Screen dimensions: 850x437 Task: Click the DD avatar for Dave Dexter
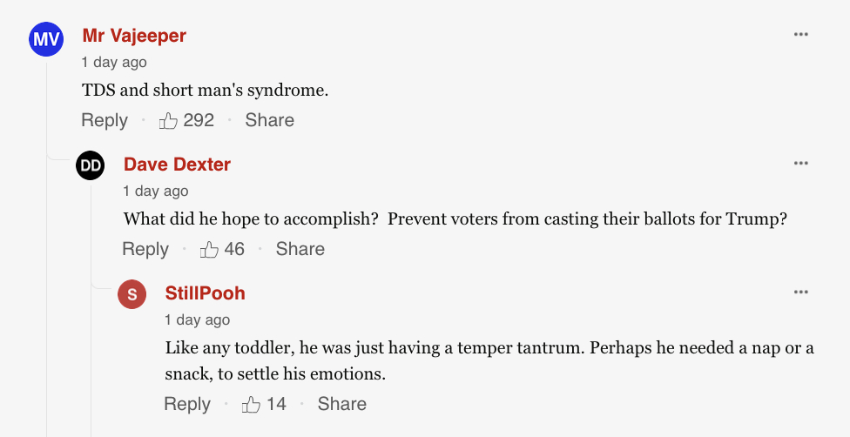[x=91, y=165]
